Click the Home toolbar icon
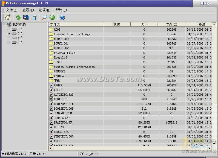This screenshot has height=158, width=218. [x=8, y=17]
